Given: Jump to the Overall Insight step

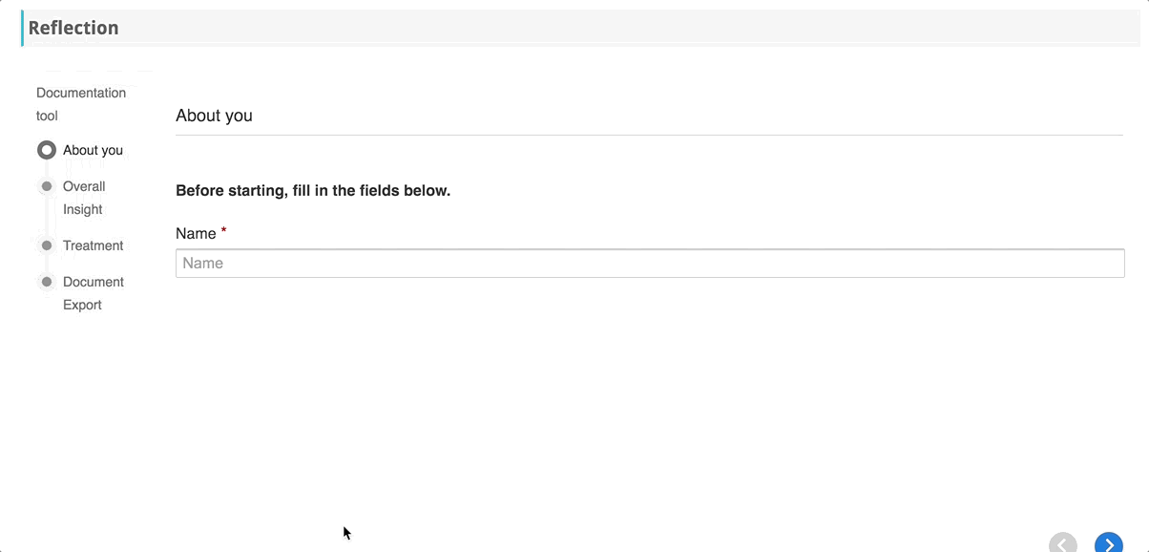Looking at the screenshot, I should pos(84,198).
